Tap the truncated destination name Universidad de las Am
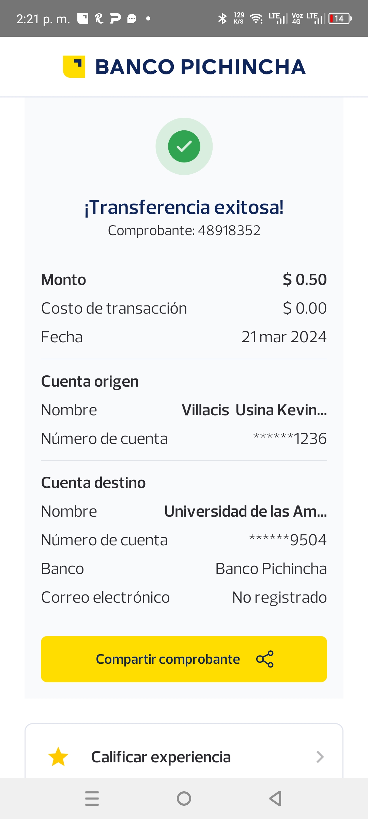This screenshot has width=368, height=819. coord(245,511)
